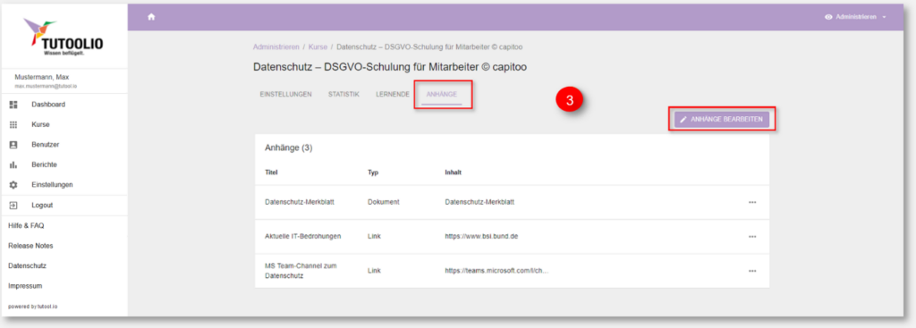The image size is (916, 328).
Task: Open three-dot menu for MS Team-Channel row
Action: point(751,271)
